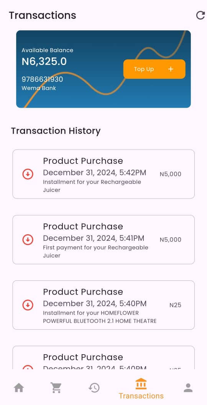Click debit arrow icon of 5:42PM purchase
This screenshot has width=207, height=405.
(28, 174)
